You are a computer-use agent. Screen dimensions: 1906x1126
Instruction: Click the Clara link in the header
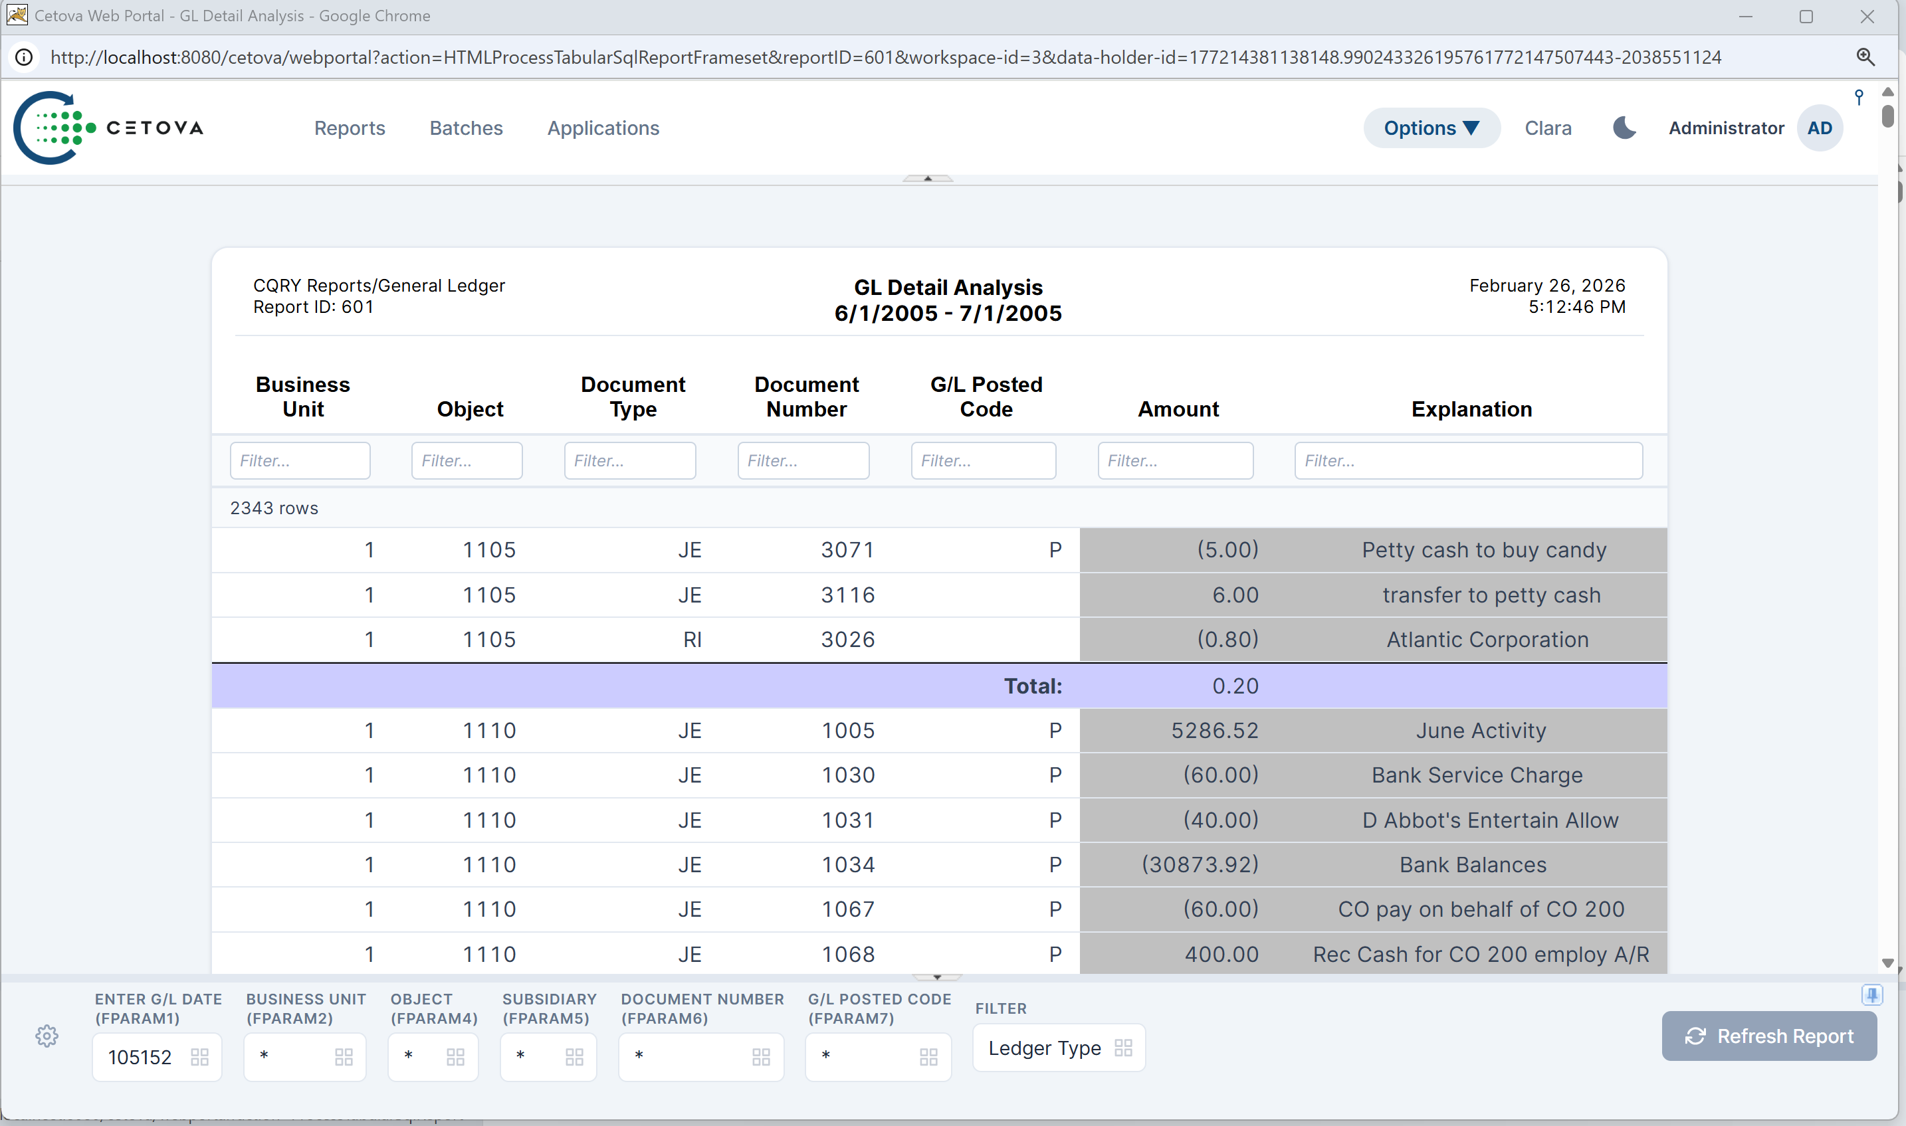tap(1548, 128)
